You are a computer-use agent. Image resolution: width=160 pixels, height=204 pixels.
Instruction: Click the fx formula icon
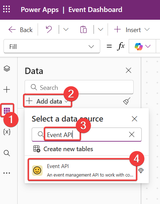[121, 46]
